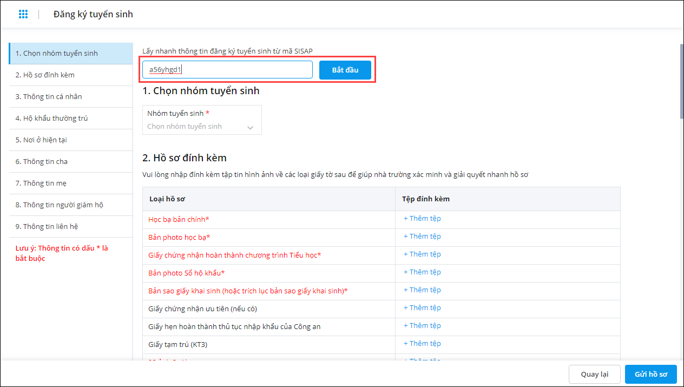This screenshot has width=684, height=387.
Task: Open Thông tin cá nhân sidebar item
Action: click(x=71, y=96)
